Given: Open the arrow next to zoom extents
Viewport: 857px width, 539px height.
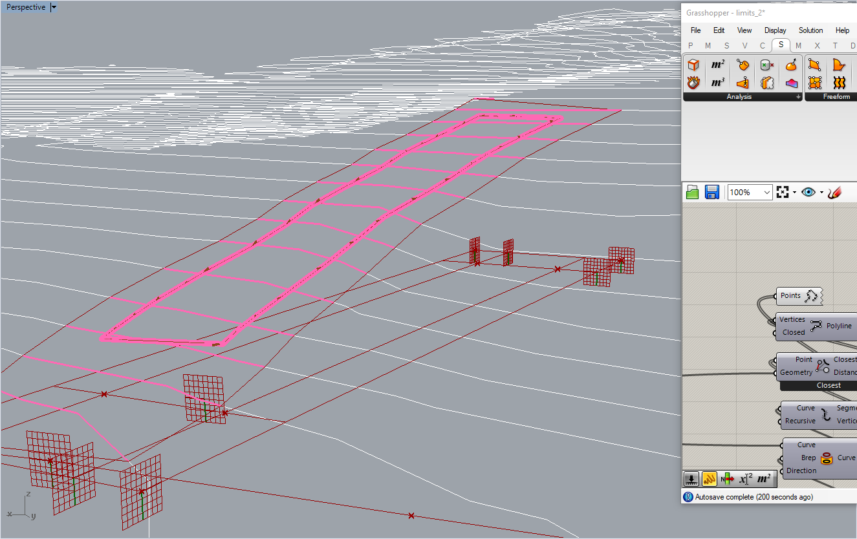Looking at the screenshot, I should click(x=794, y=193).
